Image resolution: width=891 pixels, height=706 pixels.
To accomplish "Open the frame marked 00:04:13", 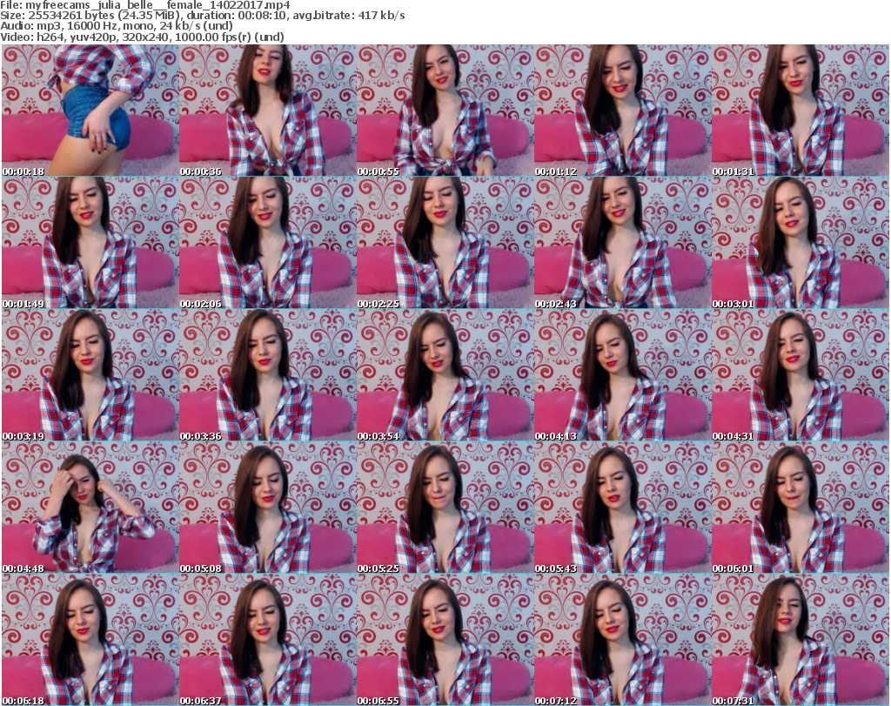I will (622, 375).
